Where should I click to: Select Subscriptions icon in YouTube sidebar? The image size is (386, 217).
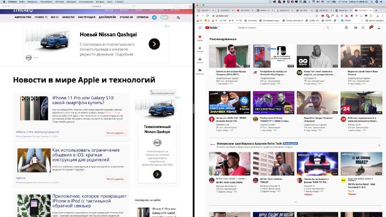pyautogui.click(x=200, y=60)
